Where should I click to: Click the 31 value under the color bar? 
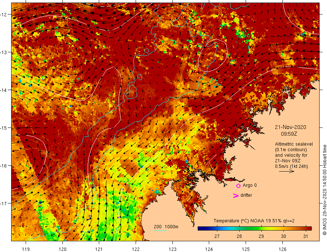(305, 236)
